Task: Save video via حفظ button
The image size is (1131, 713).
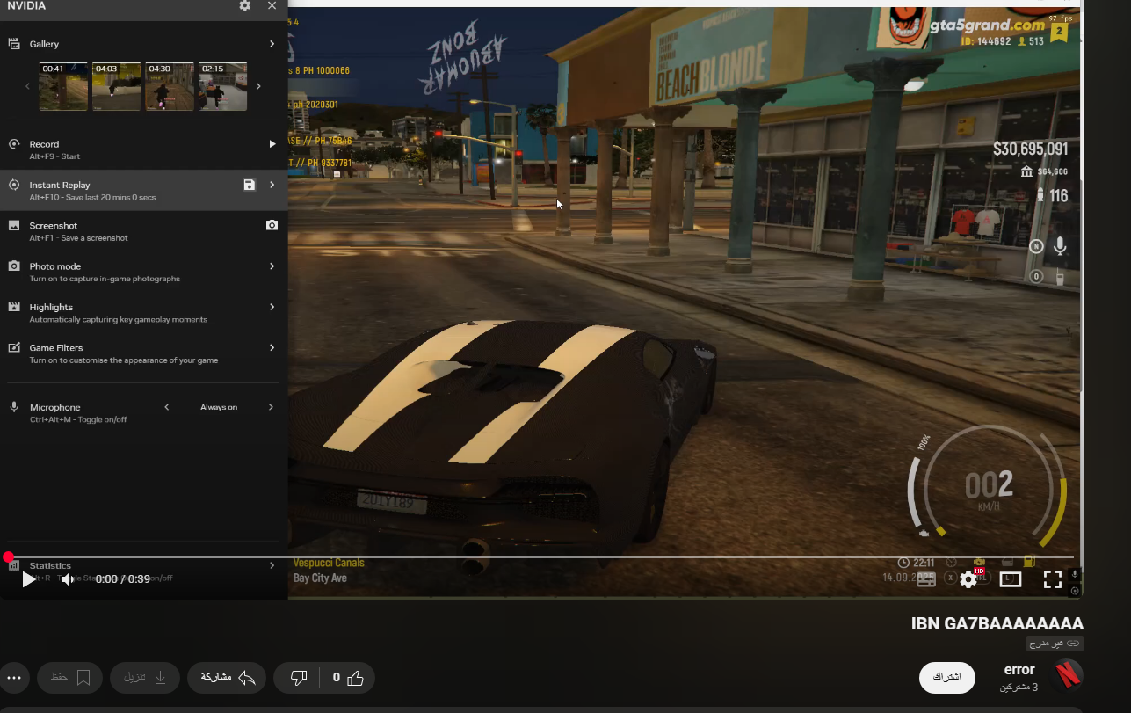Action: coord(70,678)
